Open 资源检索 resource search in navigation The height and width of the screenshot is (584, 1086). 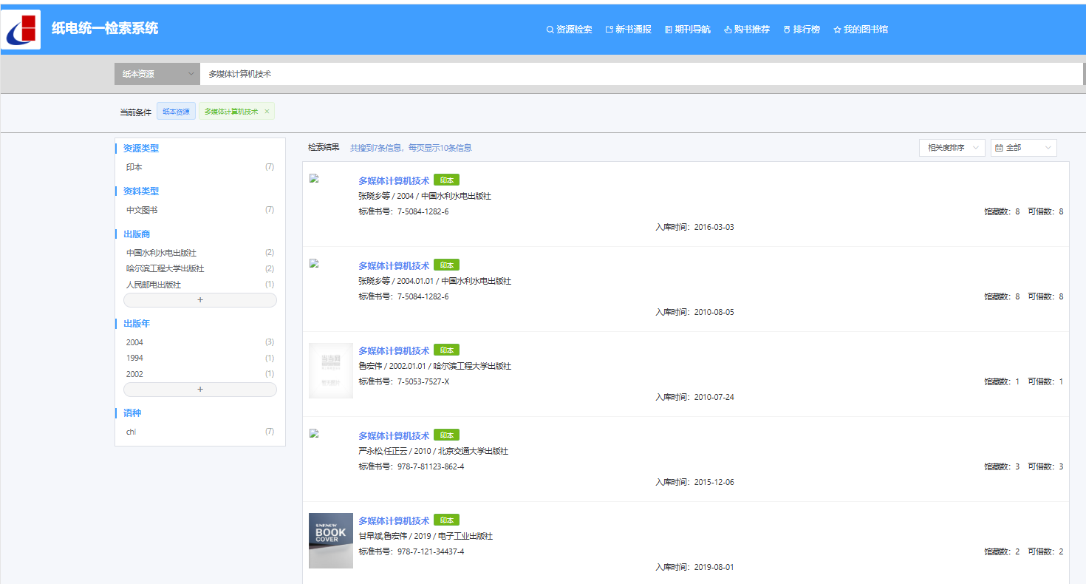pos(569,30)
